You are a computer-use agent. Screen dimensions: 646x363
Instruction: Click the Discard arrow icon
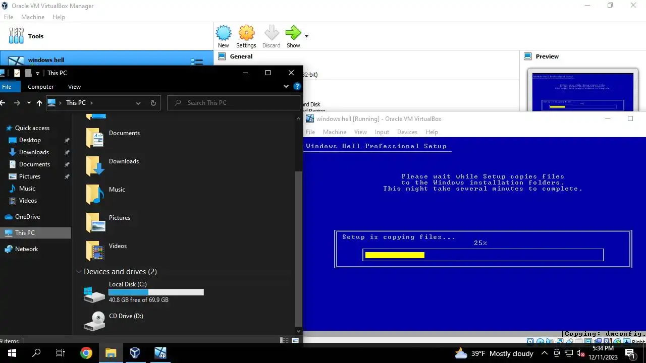[x=272, y=33]
